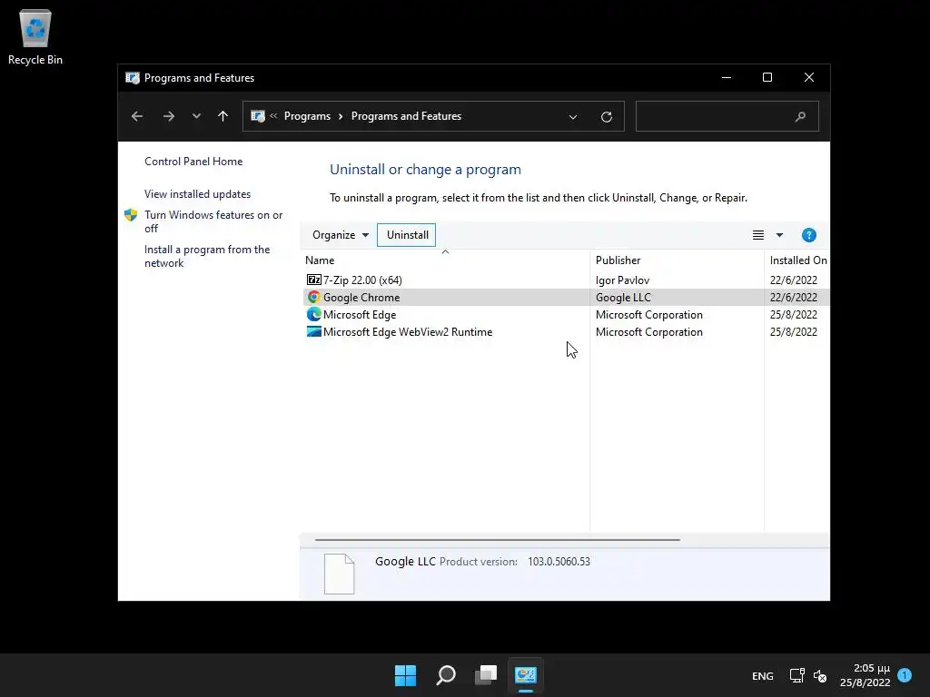The width and height of the screenshot is (930, 697).
Task: Open the notification badge in the tray
Action: coord(905,675)
